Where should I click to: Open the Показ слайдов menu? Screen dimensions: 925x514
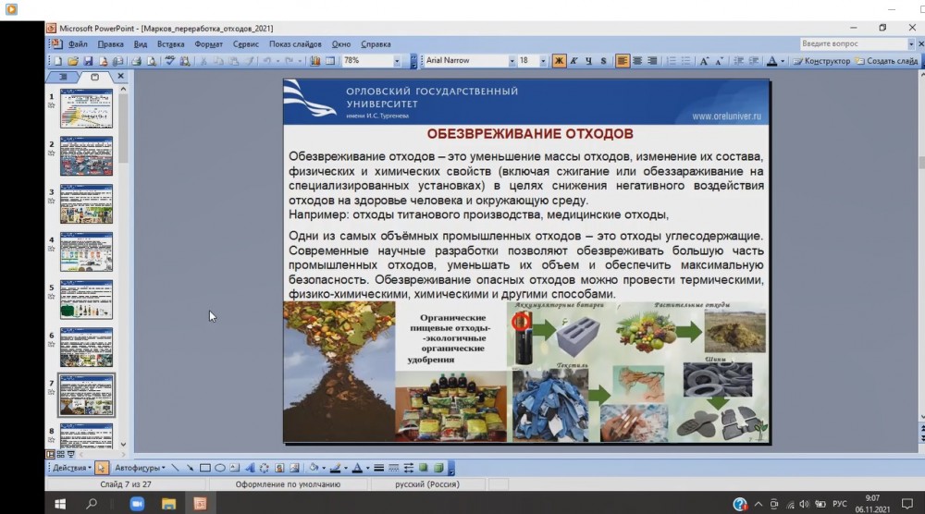(x=295, y=44)
